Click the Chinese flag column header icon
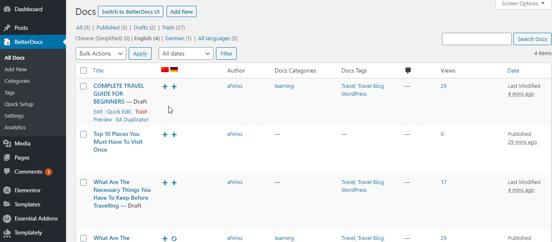 (x=165, y=69)
